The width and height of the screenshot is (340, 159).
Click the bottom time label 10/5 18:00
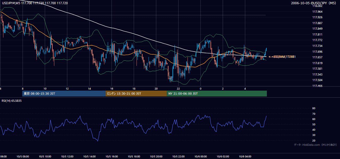tap(134, 156)
